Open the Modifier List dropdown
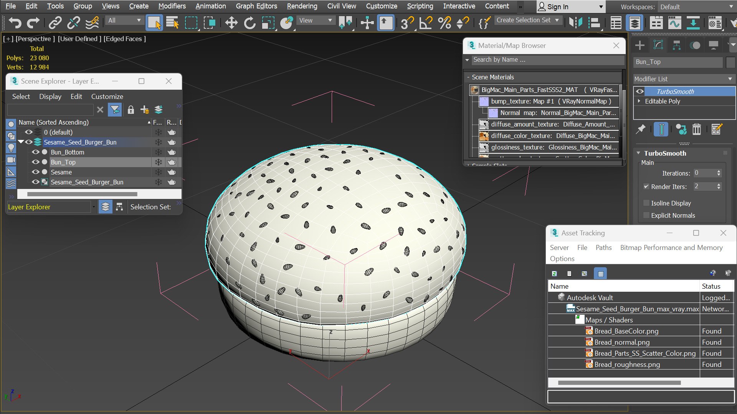This screenshot has width=737, height=414. [x=684, y=79]
